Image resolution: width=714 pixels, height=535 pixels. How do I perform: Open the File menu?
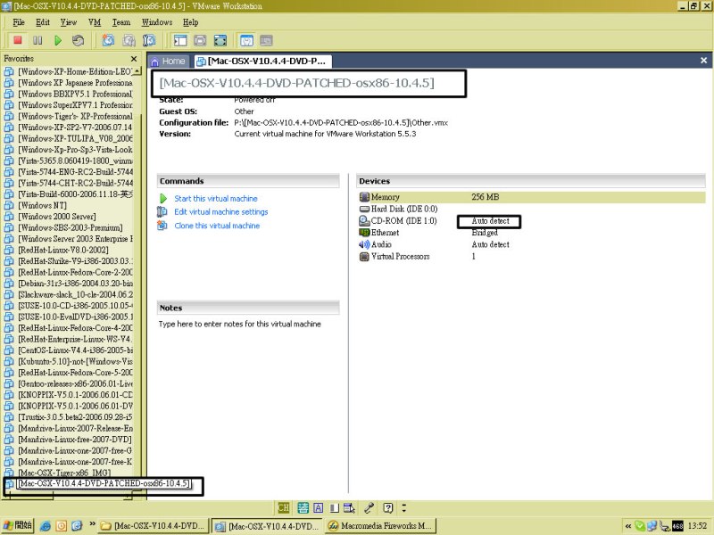[19, 22]
